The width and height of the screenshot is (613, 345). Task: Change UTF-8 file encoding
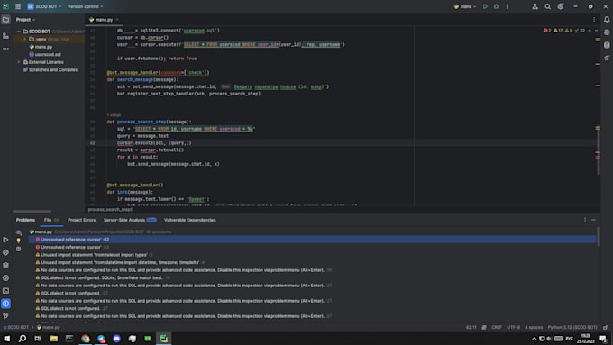click(x=513, y=327)
